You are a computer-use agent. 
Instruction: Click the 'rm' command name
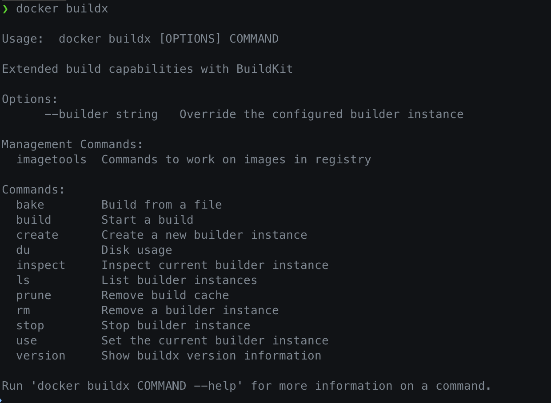point(23,311)
